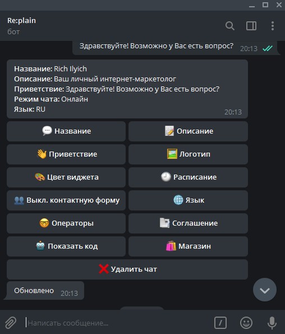Image resolution: width=285 pixels, height=334 pixels.
Task: Click the Описание bot button
Action: 188,131
